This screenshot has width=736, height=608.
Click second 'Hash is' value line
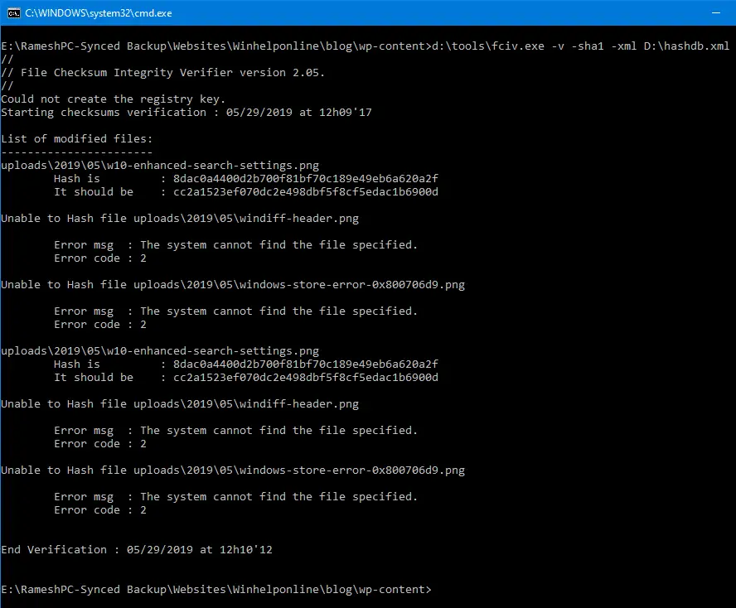click(x=246, y=364)
